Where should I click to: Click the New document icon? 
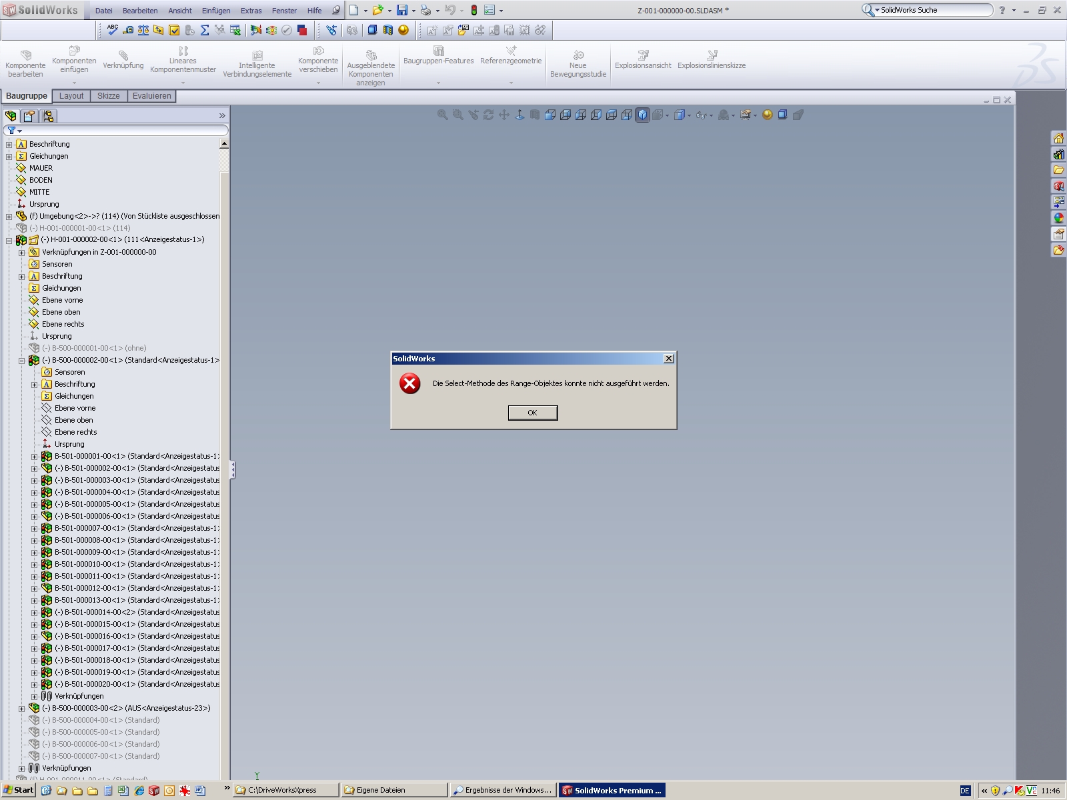pyautogui.click(x=354, y=10)
